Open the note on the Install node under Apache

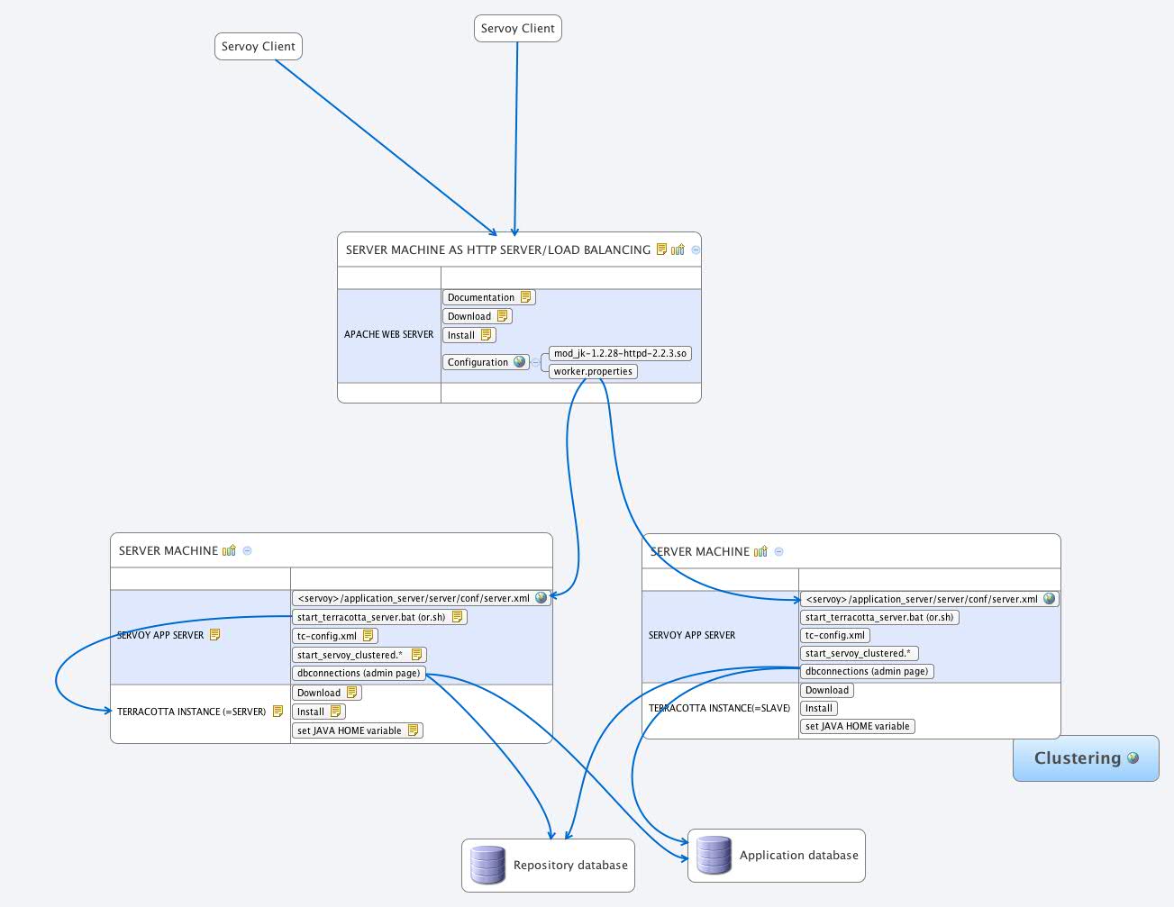pos(487,334)
